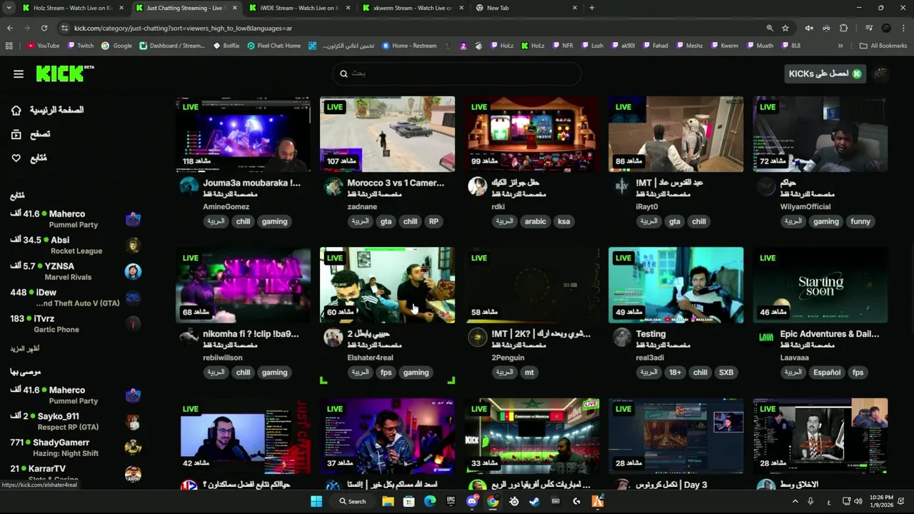
Task: Open Absi Rocket League channel
Action: point(75,245)
